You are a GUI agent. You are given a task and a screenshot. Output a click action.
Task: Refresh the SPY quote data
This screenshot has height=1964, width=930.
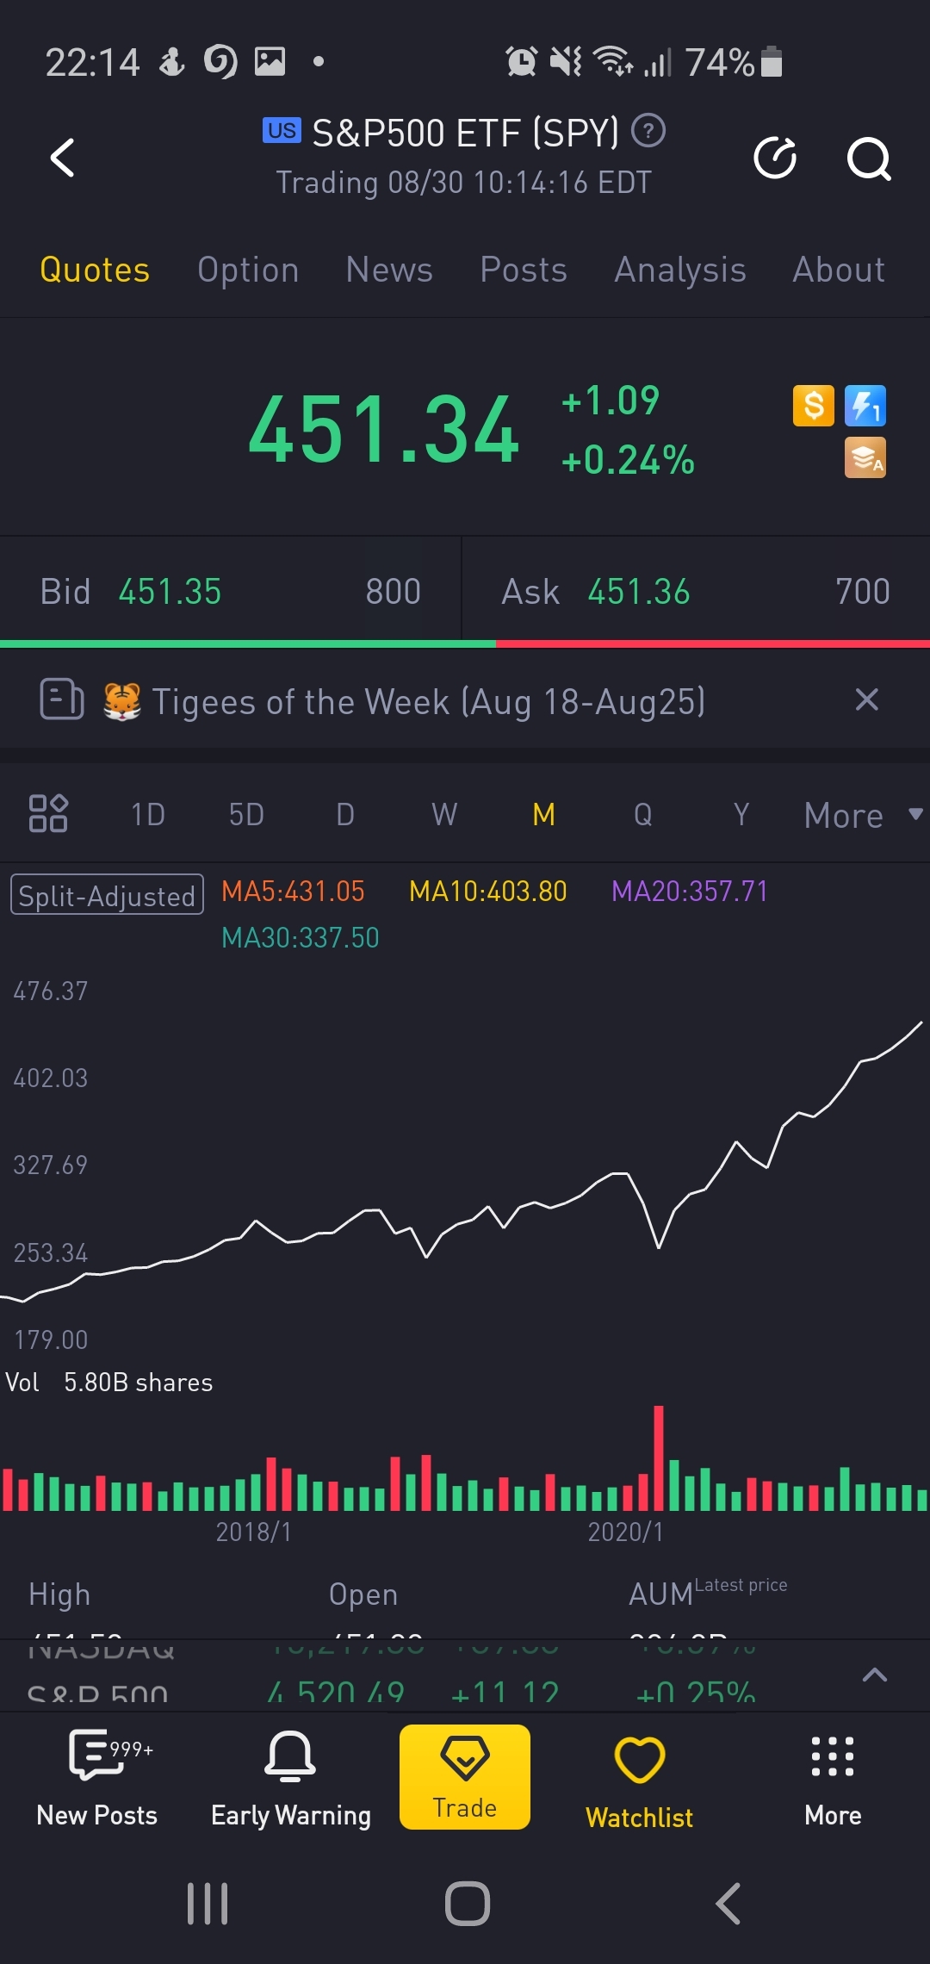coord(775,158)
